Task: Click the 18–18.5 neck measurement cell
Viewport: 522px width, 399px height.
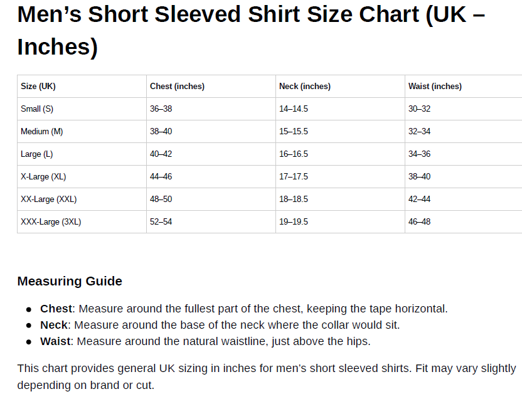Action: pos(294,199)
